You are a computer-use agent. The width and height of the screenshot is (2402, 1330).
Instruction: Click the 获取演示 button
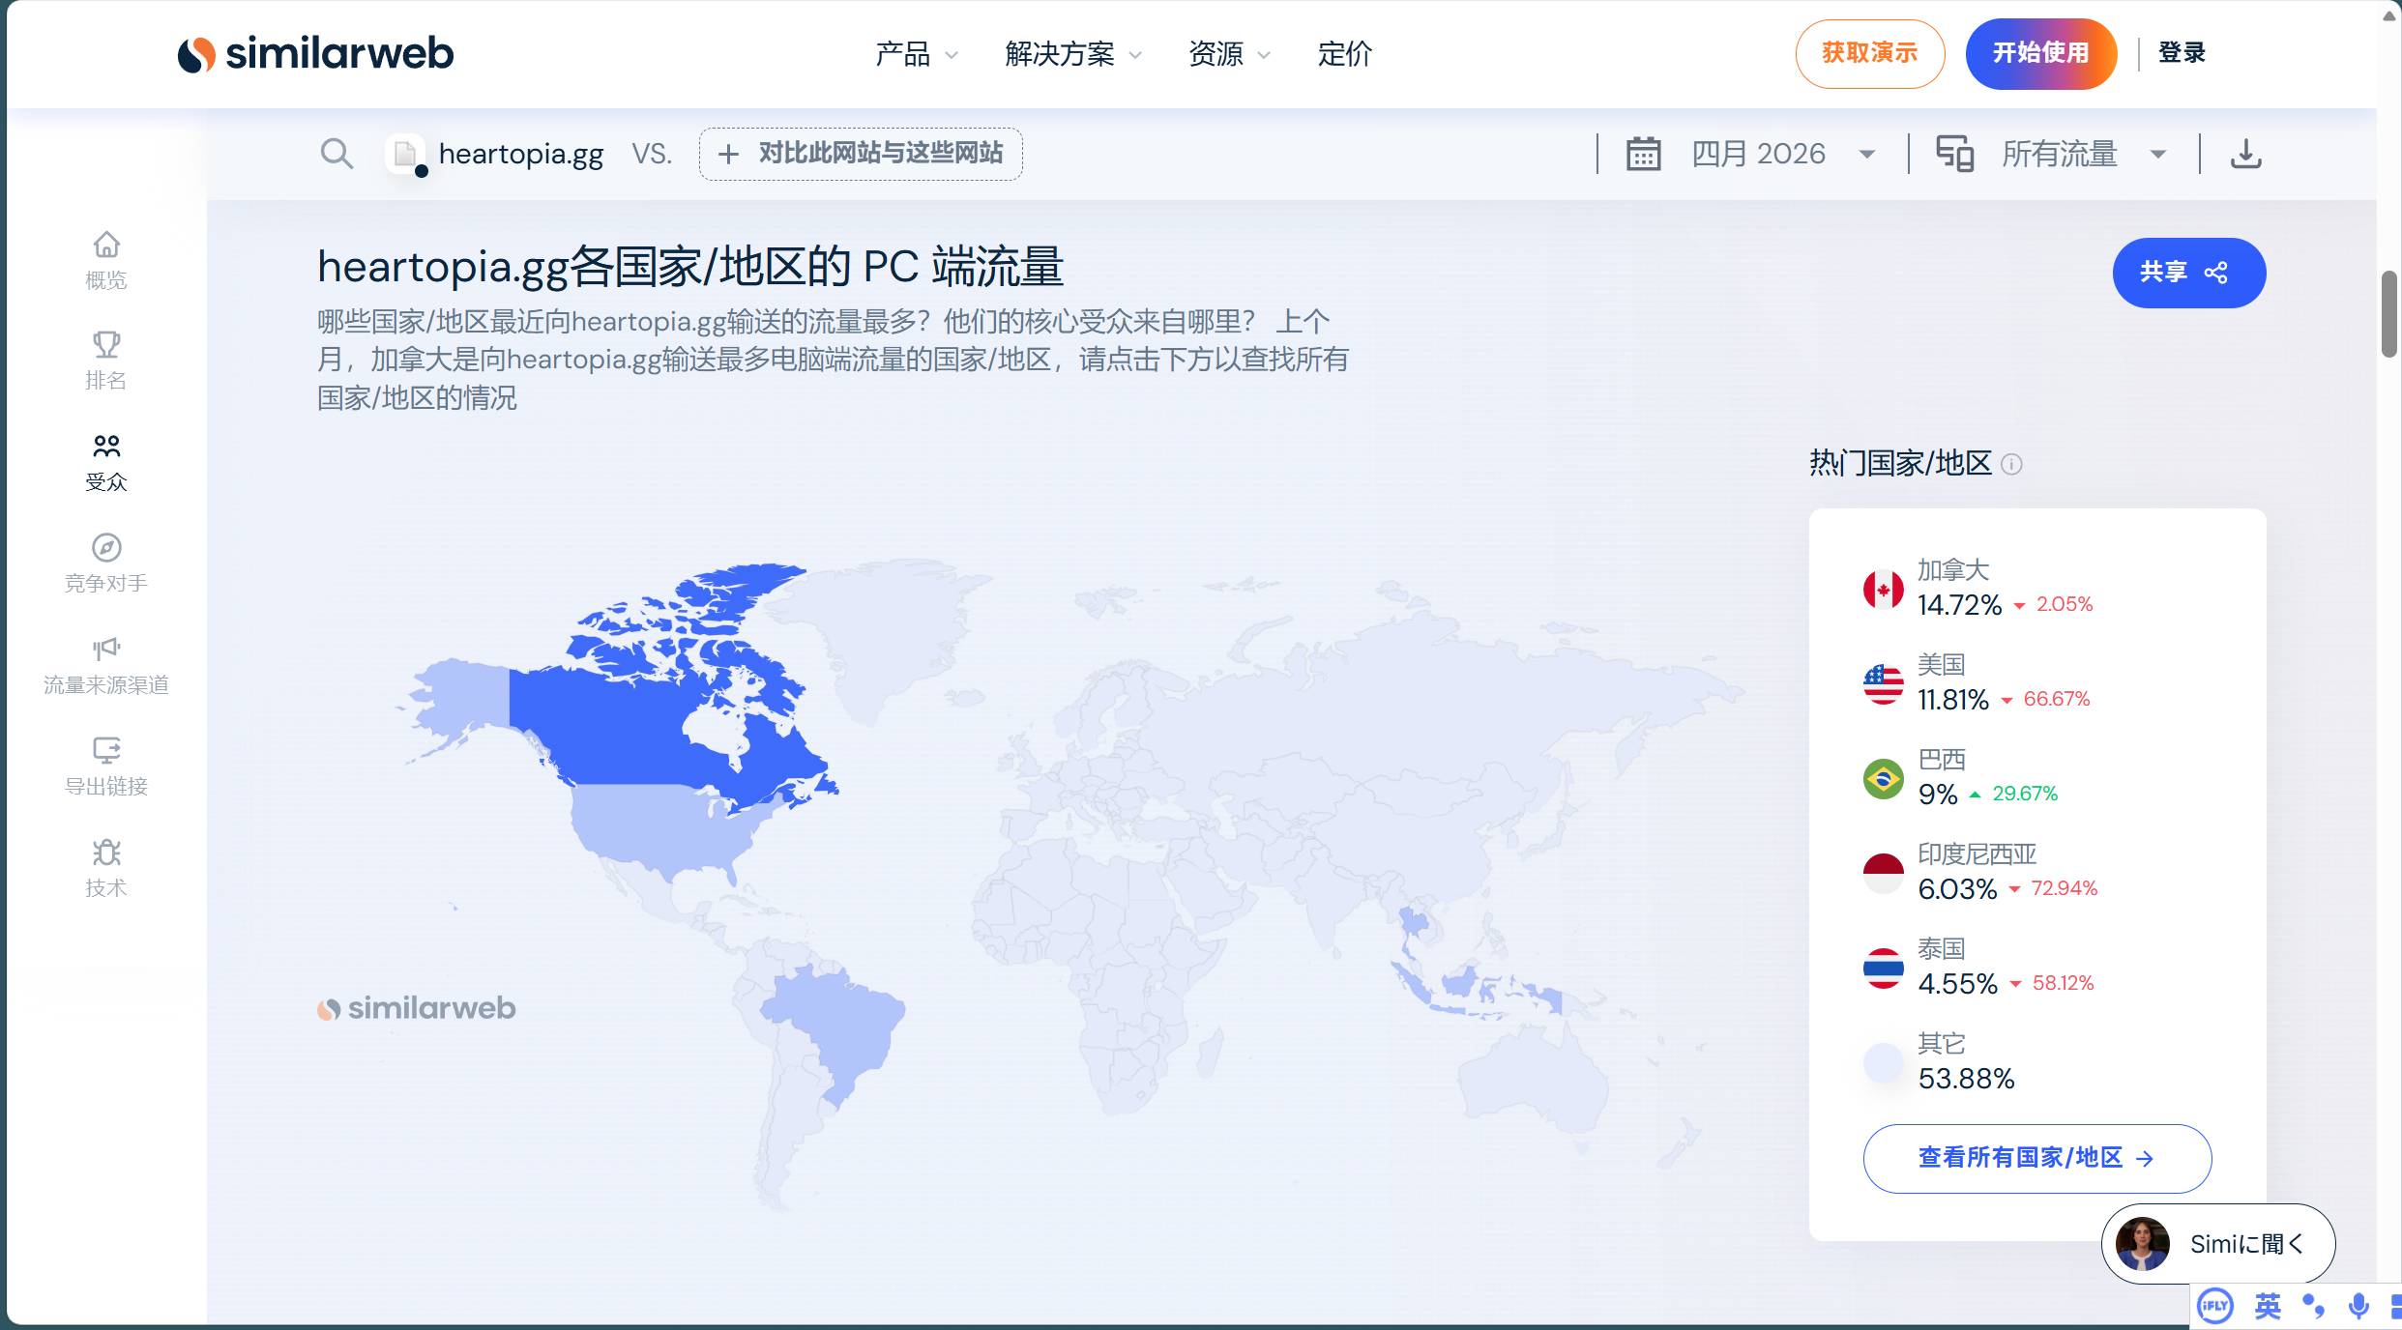click(x=1869, y=53)
